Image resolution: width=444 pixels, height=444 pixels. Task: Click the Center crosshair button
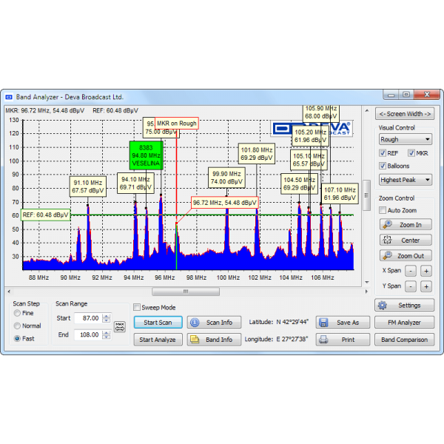pyautogui.click(x=406, y=240)
